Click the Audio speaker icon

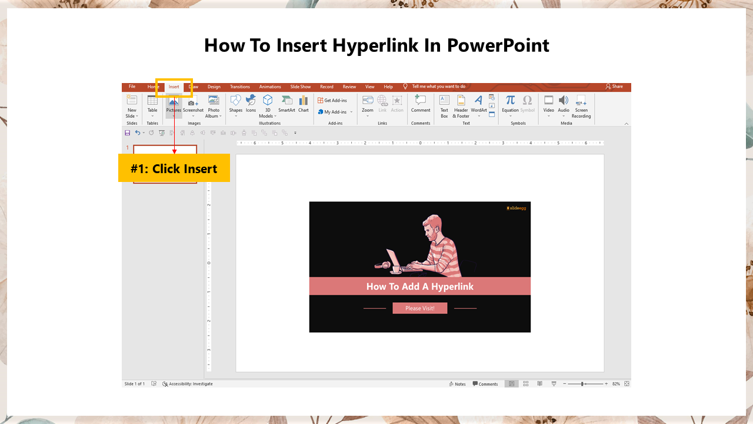(x=564, y=100)
